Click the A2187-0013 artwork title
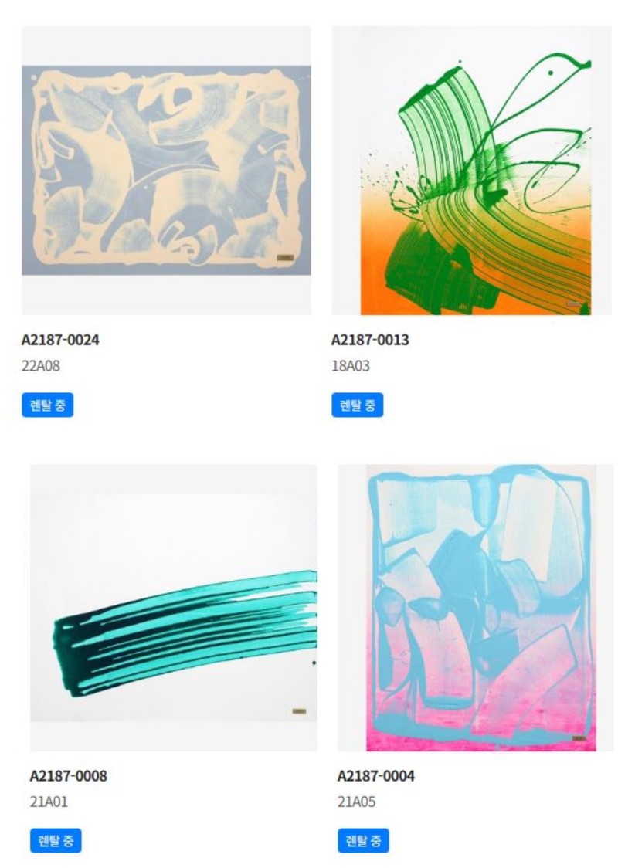This screenshot has height=868, width=618. point(370,340)
